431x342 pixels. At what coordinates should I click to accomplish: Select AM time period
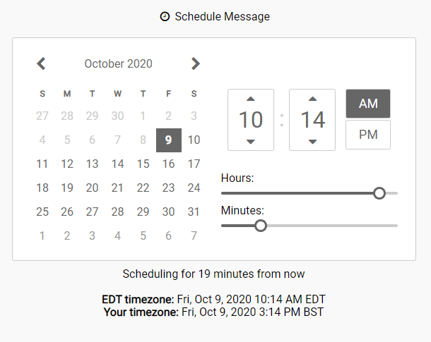coord(368,104)
